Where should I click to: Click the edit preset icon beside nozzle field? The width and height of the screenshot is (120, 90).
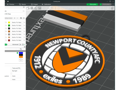24,11
